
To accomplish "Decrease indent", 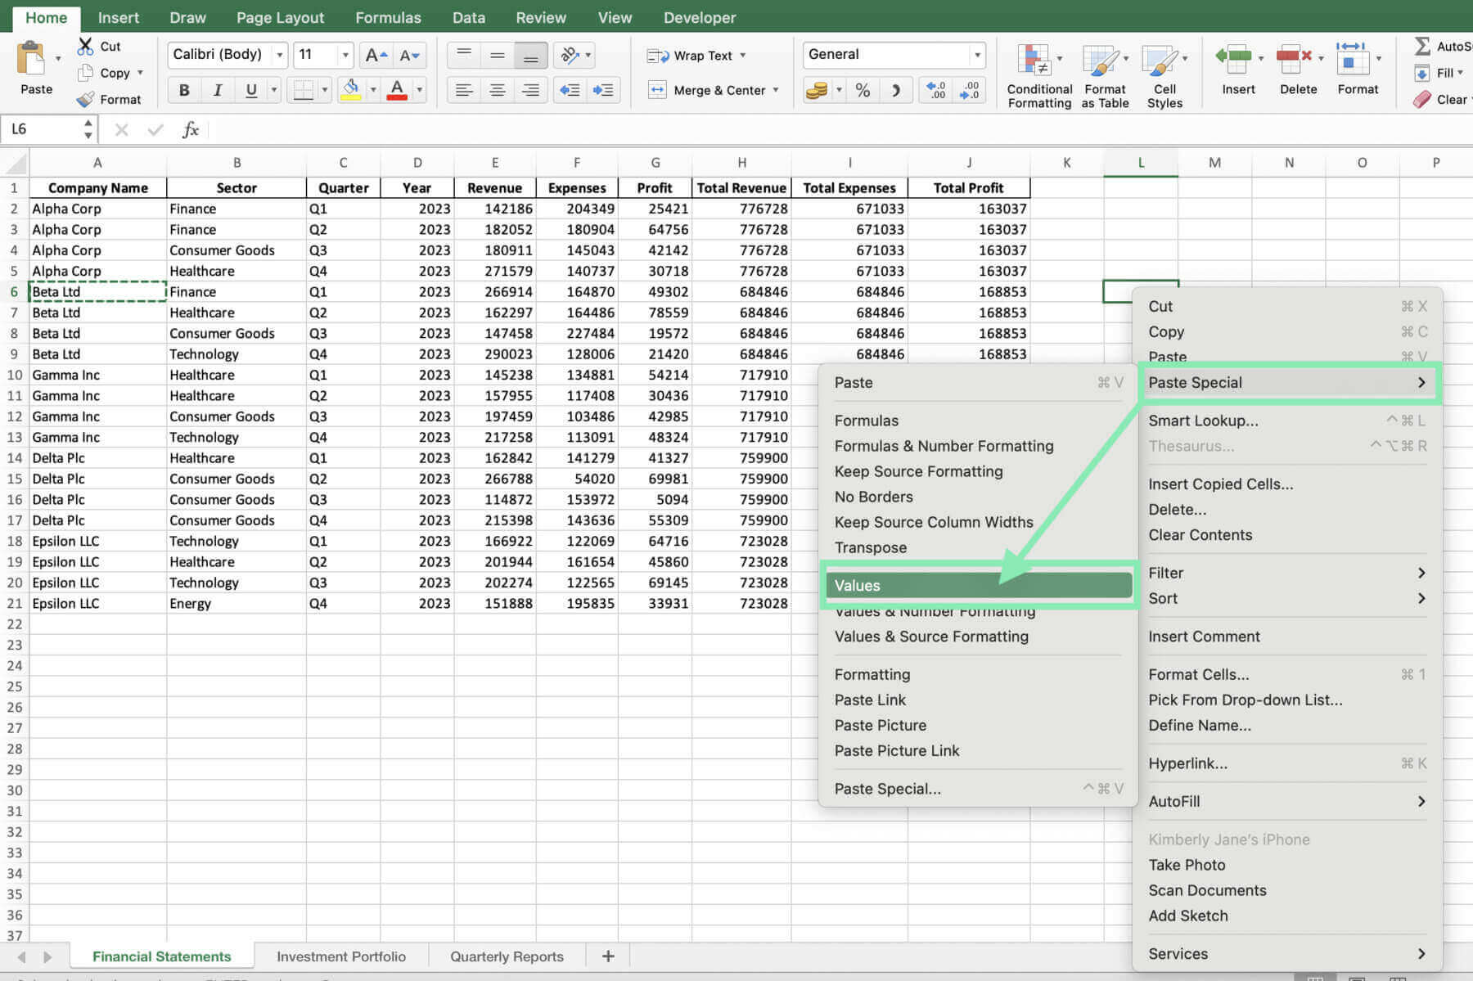I will tap(570, 90).
